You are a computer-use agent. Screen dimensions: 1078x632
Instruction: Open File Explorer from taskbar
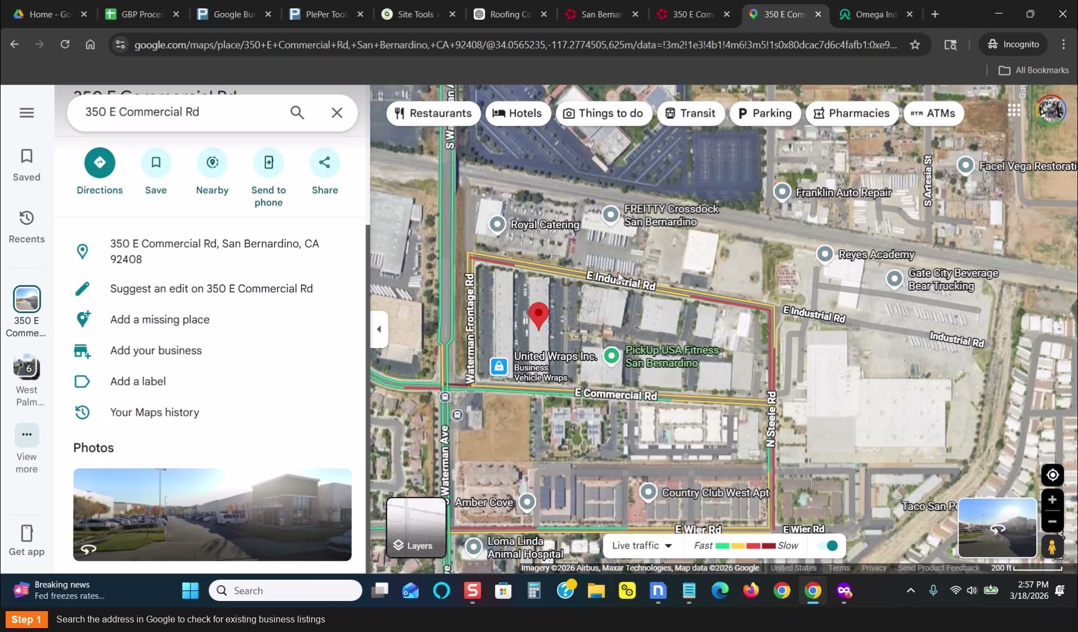click(x=596, y=590)
